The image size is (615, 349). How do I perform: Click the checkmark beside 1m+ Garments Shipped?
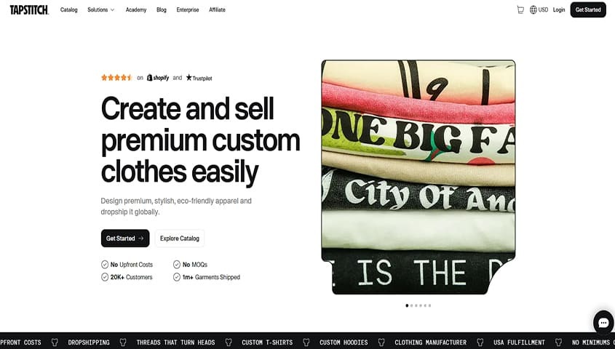pyautogui.click(x=177, y=277)
